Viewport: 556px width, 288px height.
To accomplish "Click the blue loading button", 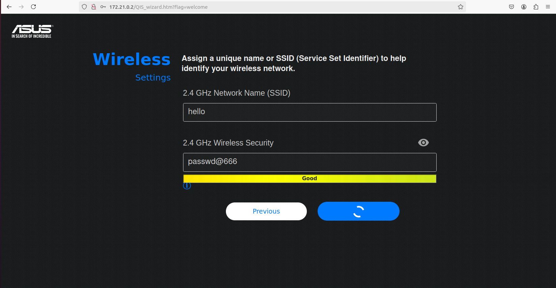I will [358, 211].
